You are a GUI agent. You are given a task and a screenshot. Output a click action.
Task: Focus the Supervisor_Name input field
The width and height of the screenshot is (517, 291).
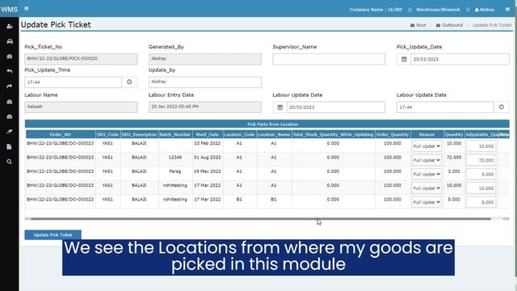[x=329, y=59]
